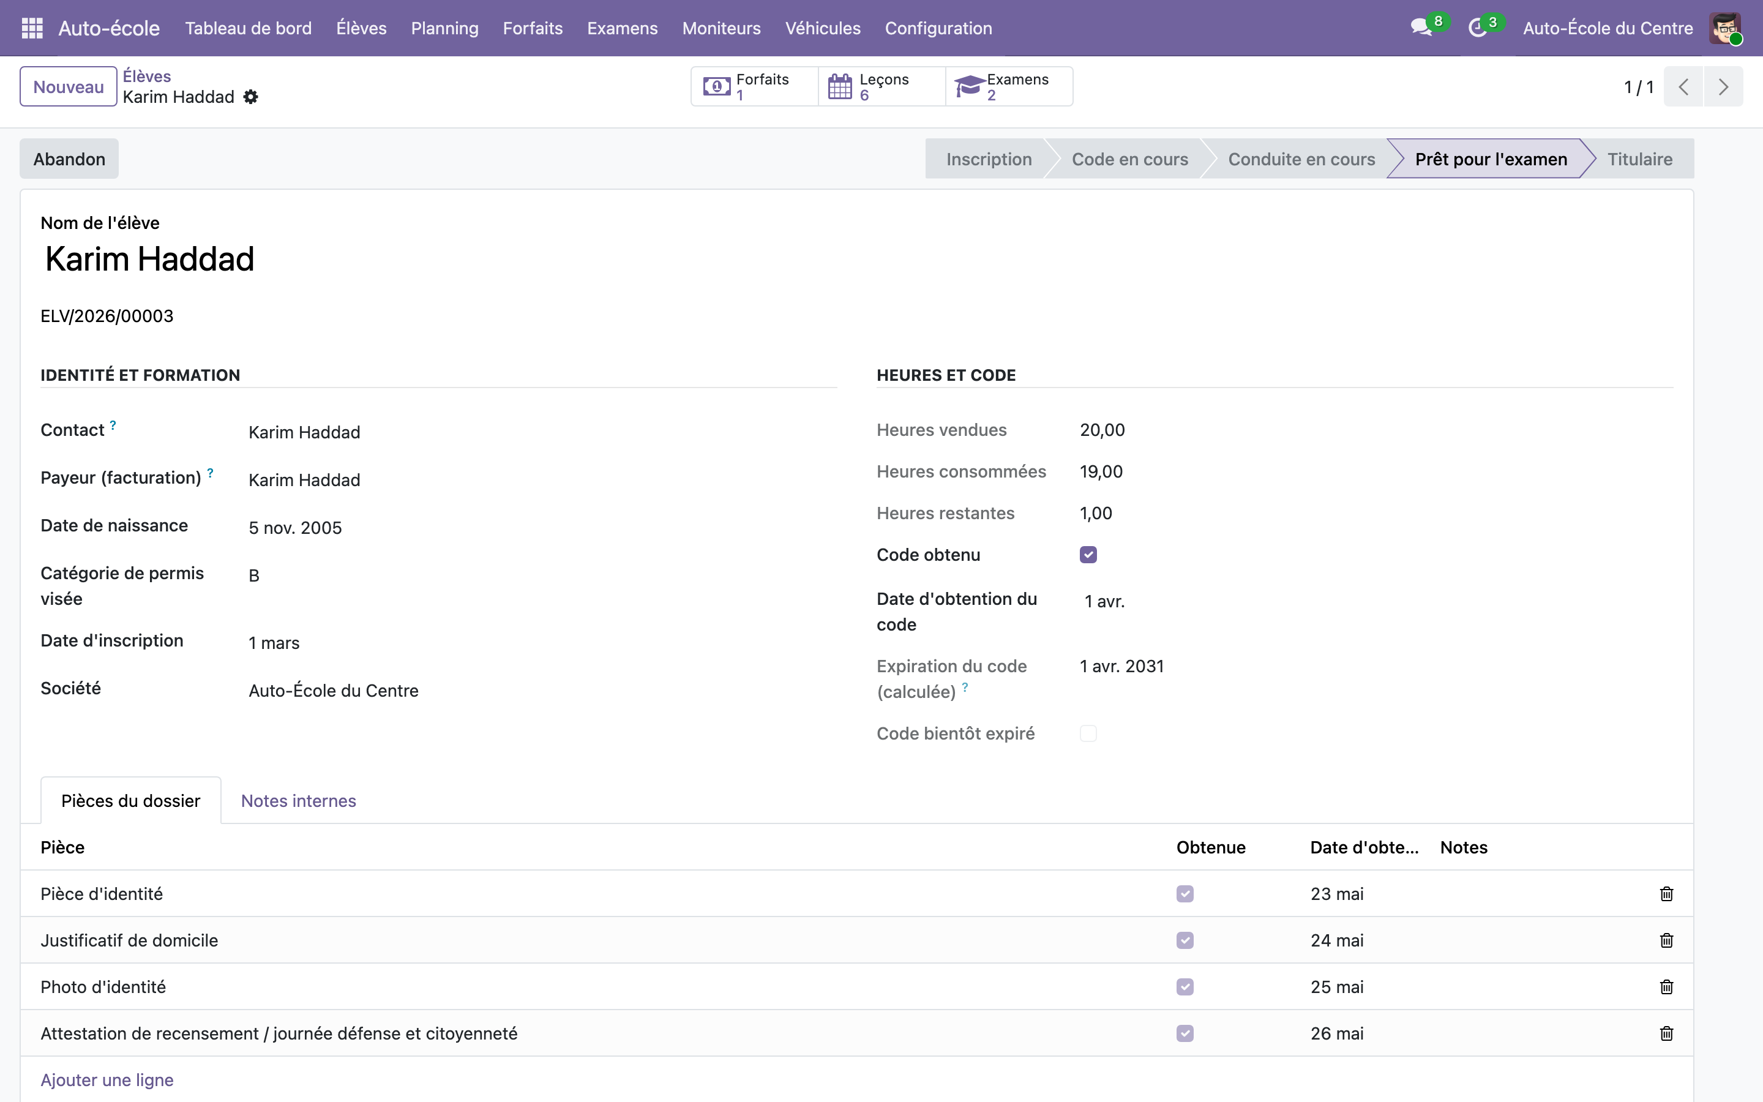
Task: Select the Pièces du dossier tab
Action: tap(130, 800)
